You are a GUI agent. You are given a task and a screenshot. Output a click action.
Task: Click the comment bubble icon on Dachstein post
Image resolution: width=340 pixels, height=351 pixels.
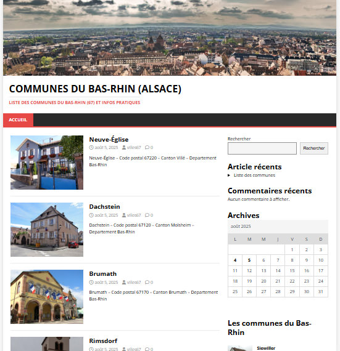[147, 215]
